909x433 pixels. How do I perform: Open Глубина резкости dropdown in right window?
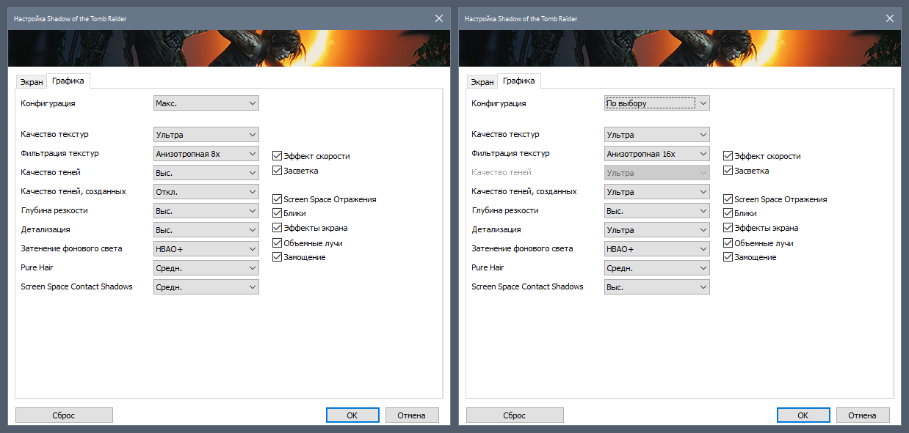(x=657, y=211)
